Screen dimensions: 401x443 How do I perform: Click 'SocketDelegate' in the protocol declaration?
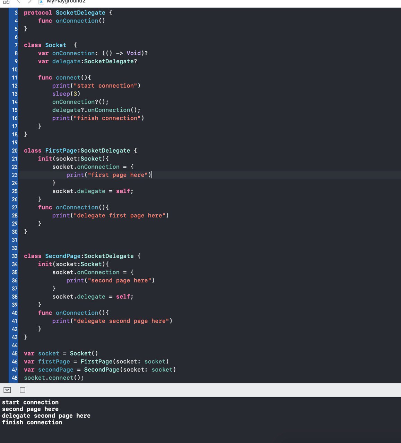point(80,13)
